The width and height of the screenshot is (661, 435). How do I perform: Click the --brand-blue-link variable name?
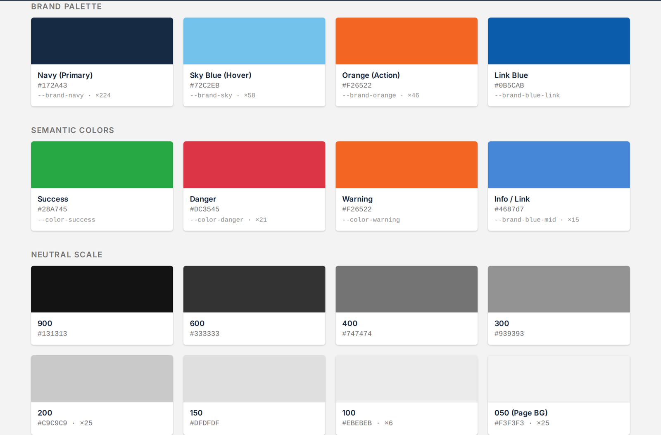527,95
